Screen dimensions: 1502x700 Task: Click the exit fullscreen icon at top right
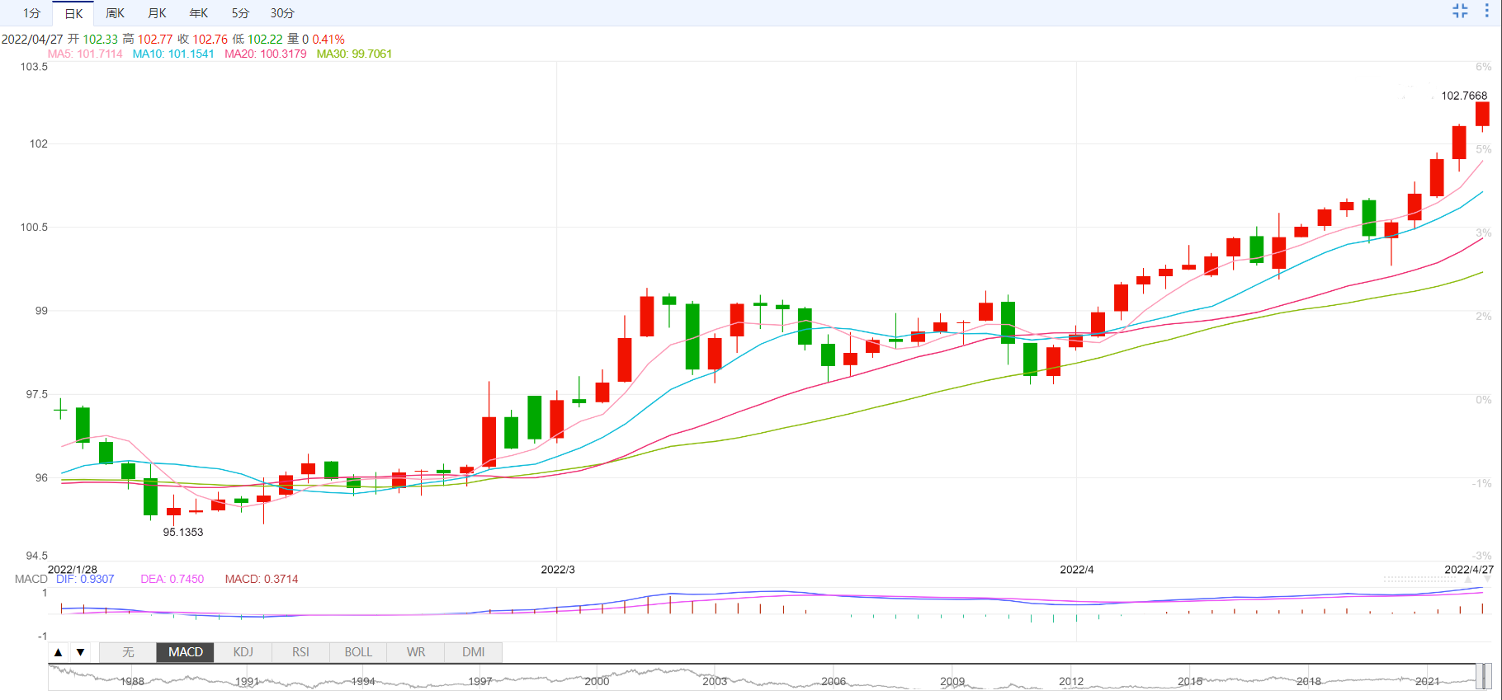[1460, 11]
